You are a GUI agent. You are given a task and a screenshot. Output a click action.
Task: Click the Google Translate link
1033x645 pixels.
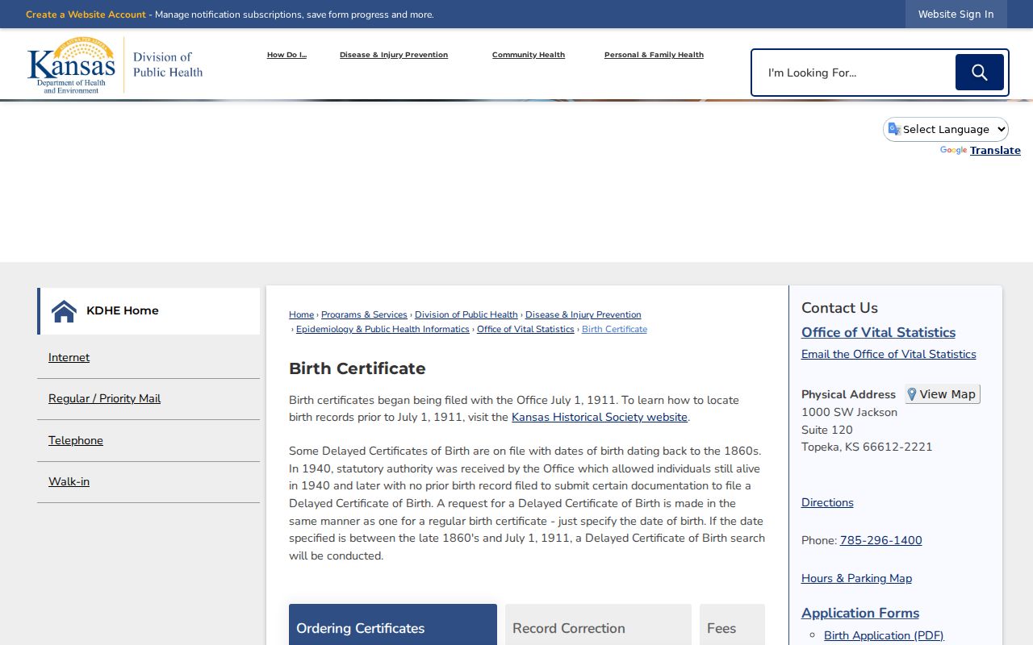pyautogui.click(x=995, y=151)
